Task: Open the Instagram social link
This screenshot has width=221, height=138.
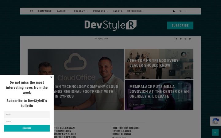Action: coord(185,39)
